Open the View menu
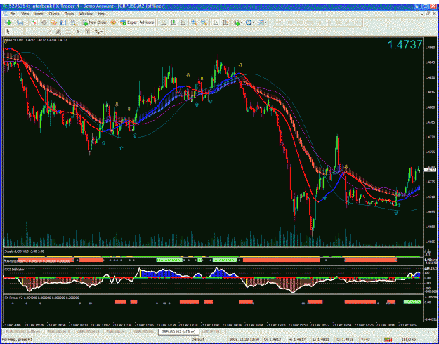Image resolution: width=439 pixels, height=344 pixels. (25, 13)
